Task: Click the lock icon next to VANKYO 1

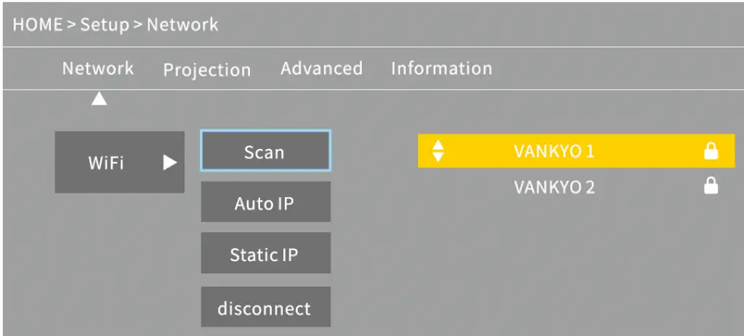Action: tap(711, 151)
